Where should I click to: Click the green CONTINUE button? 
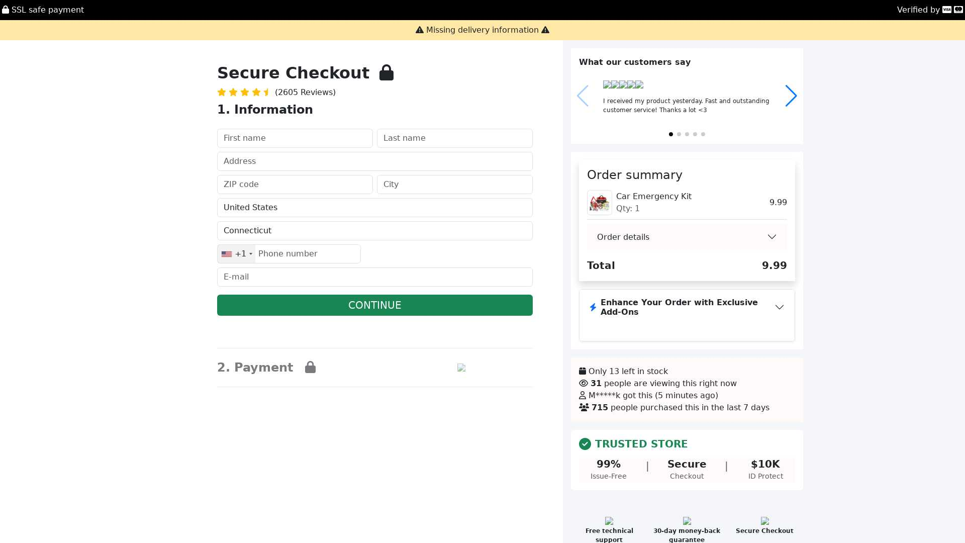coord(375,305)
